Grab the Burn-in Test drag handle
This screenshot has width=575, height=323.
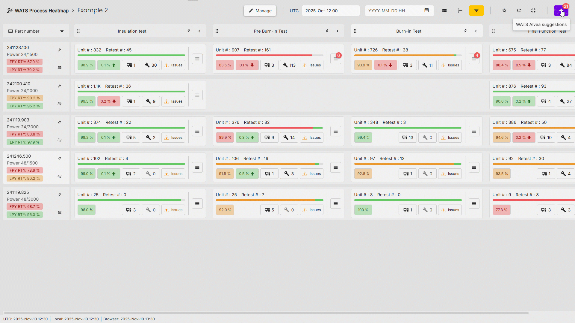click(355, 31)
